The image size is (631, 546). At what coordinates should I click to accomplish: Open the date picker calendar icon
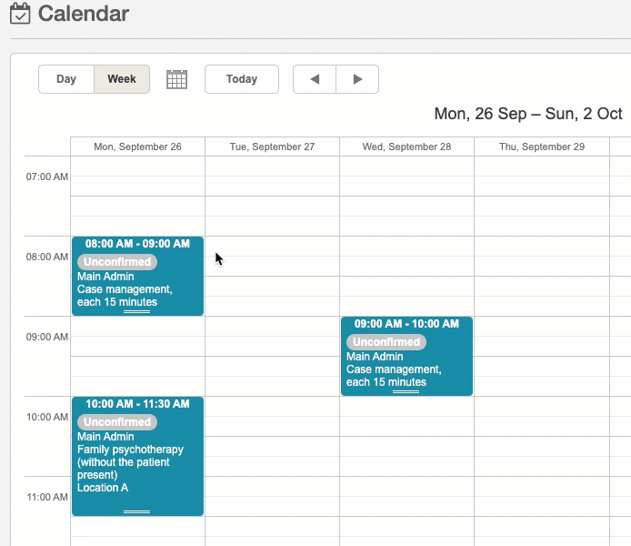(x=176, y=79)
